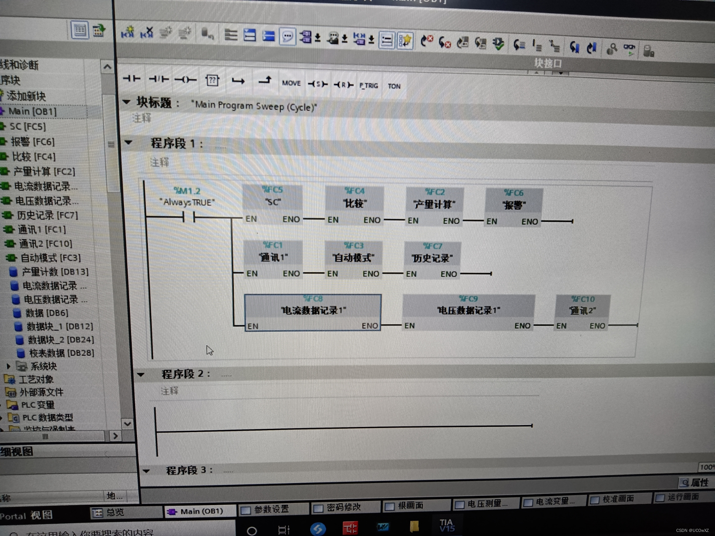Insert a normally closed contact

pos(159,79)
